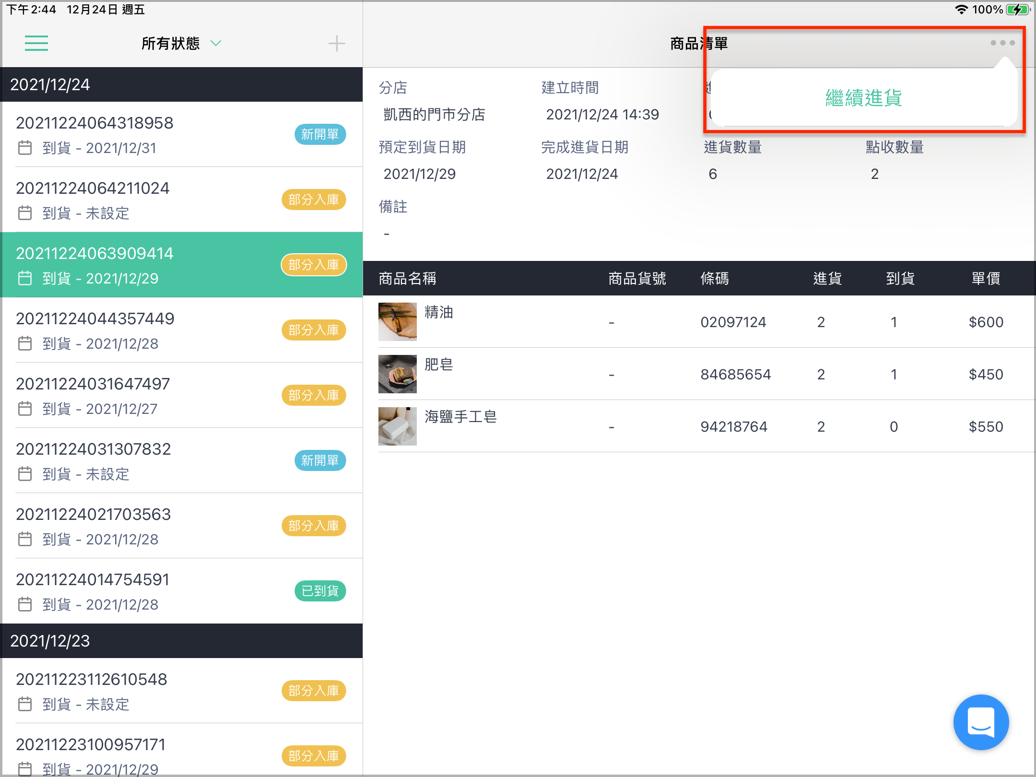The height and width of the screenshot is (777, 1036).
Task: Click the battery status icon
Action: (x=1018, y=9)
